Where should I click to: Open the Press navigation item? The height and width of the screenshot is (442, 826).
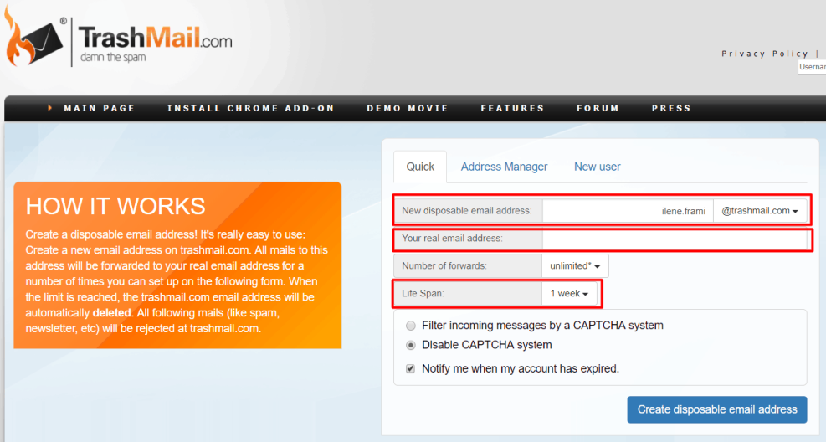click(671, 108)
